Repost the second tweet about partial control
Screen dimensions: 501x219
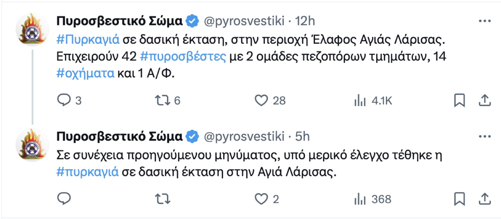163,199
